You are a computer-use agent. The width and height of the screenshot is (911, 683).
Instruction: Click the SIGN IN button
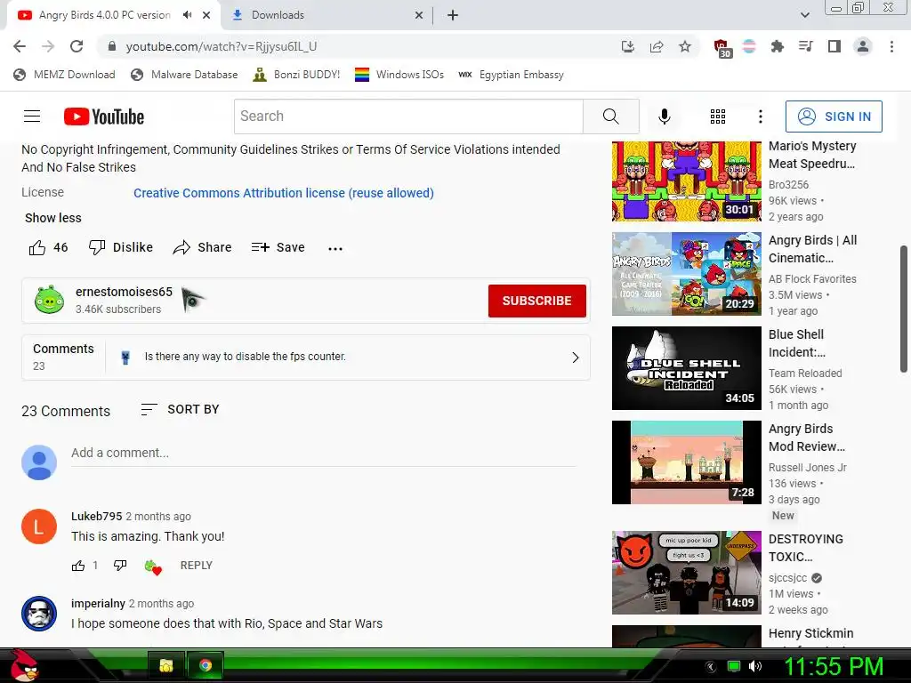(833, 117)
